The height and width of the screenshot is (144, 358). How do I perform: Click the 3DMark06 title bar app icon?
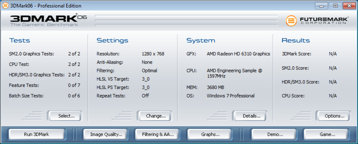pos(5,5)
